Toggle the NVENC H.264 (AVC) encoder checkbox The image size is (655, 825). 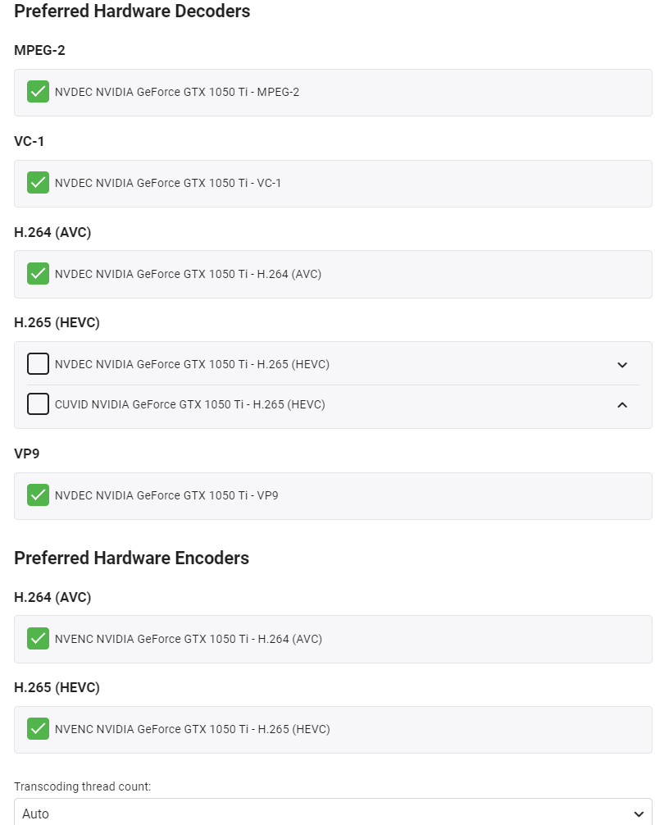[x=38, y=638]
